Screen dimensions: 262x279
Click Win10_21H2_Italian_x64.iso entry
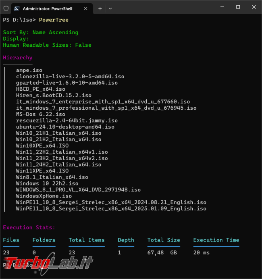point(59,139)
